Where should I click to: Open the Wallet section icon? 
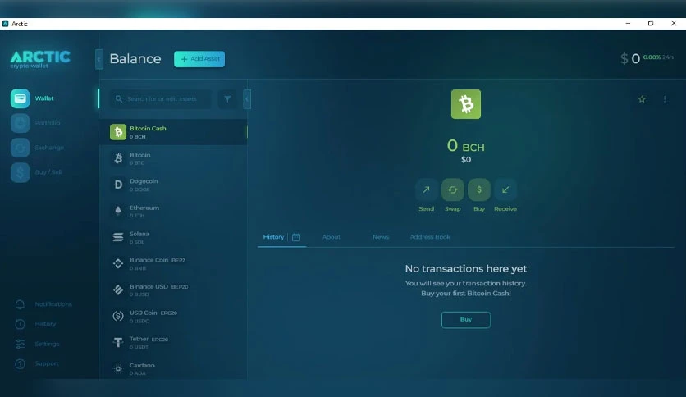(21, 98)
